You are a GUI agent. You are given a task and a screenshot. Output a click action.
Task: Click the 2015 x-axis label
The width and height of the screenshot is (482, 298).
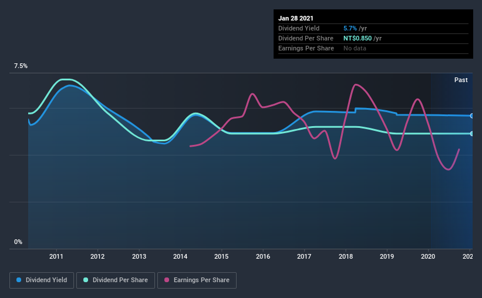pos(221,256)
